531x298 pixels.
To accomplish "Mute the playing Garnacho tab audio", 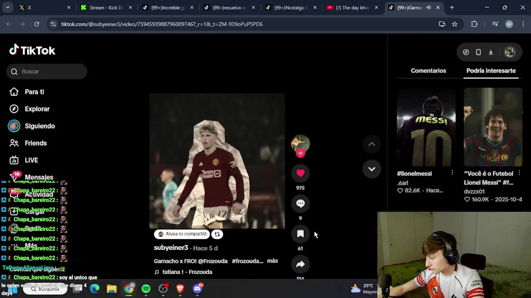I will pyautogui.click(x=429, y=7).
